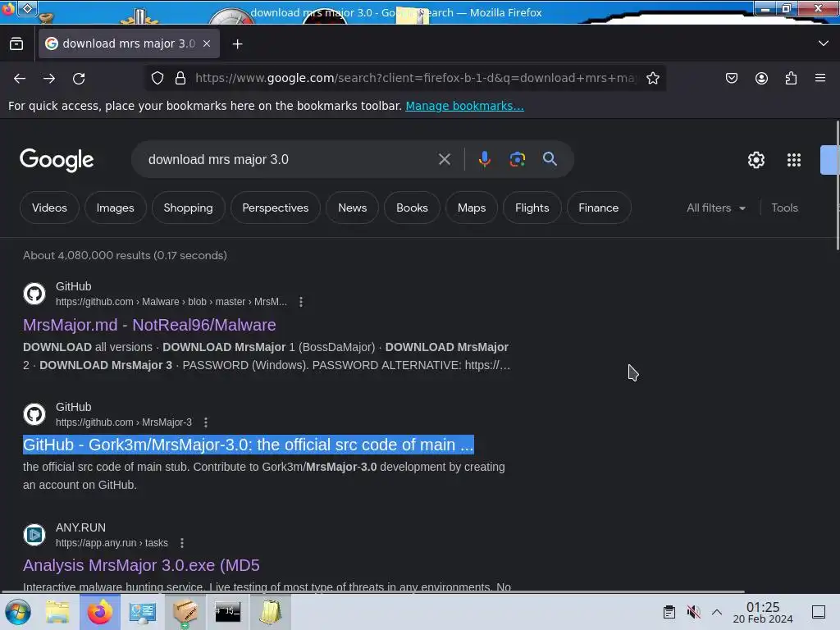Viewport: 840px width, 630px height.
Task: Open the recent browsing Firefox View icon
Action: [x=16, y=43]
